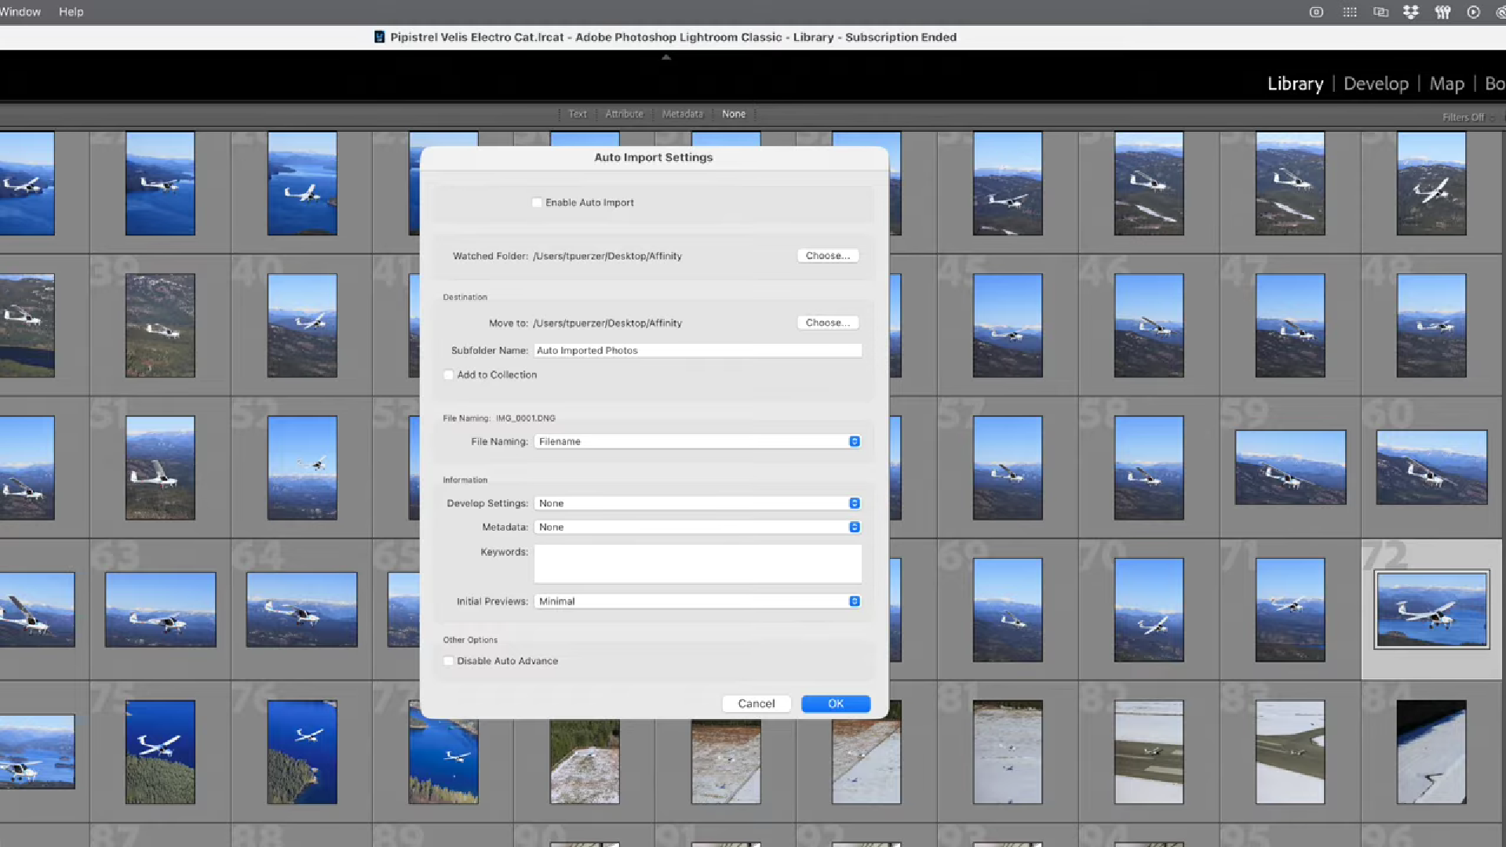
Task: Open the Window menu
Action: (x=20, y=12)
